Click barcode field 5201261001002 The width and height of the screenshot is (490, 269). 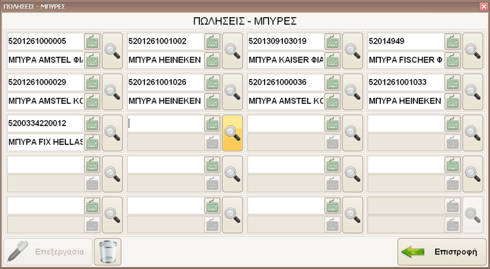coord(166,41)
